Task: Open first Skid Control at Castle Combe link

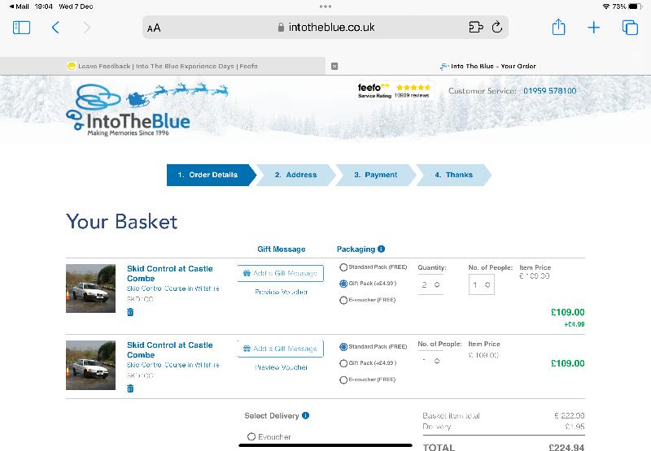Action: [x=170, y=274]
